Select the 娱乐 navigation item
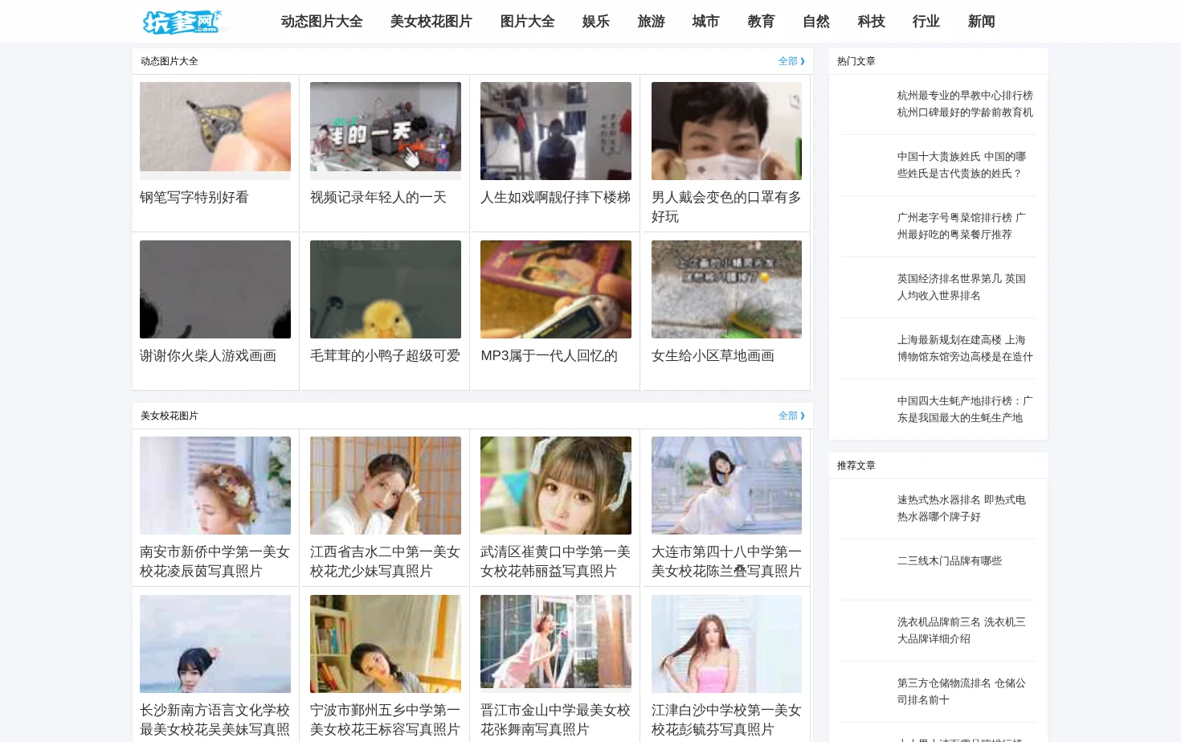The image size is (1181, 742). click(x=595, y=22)
